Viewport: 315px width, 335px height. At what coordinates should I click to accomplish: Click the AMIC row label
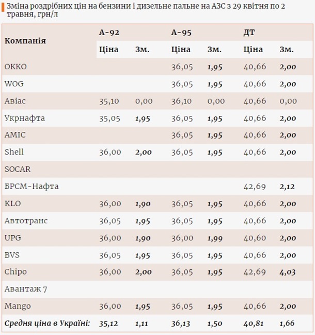[15, 135]
